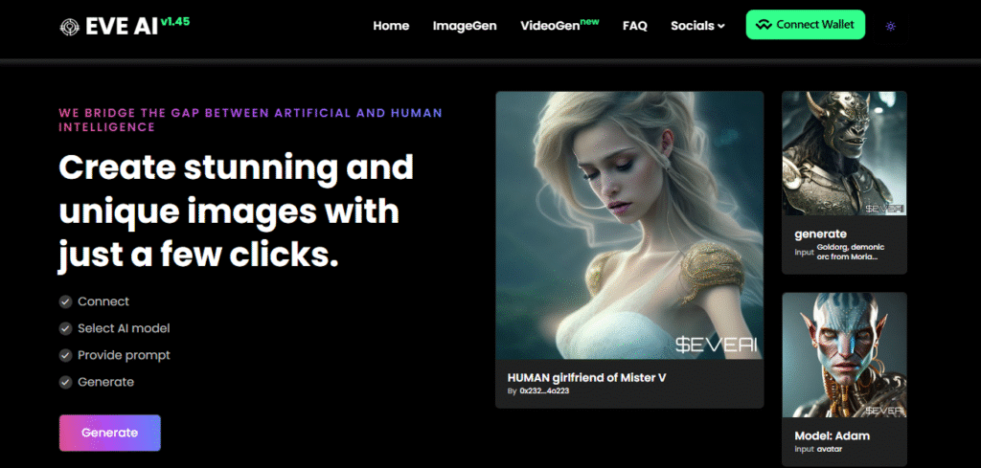The height and width of the screenshot is (468, 981).
Task: Open the ImageGen page
Action: (465, 26)
